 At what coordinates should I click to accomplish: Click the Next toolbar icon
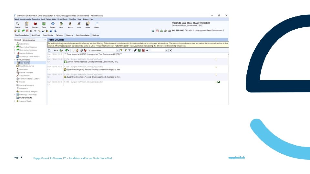61,24
